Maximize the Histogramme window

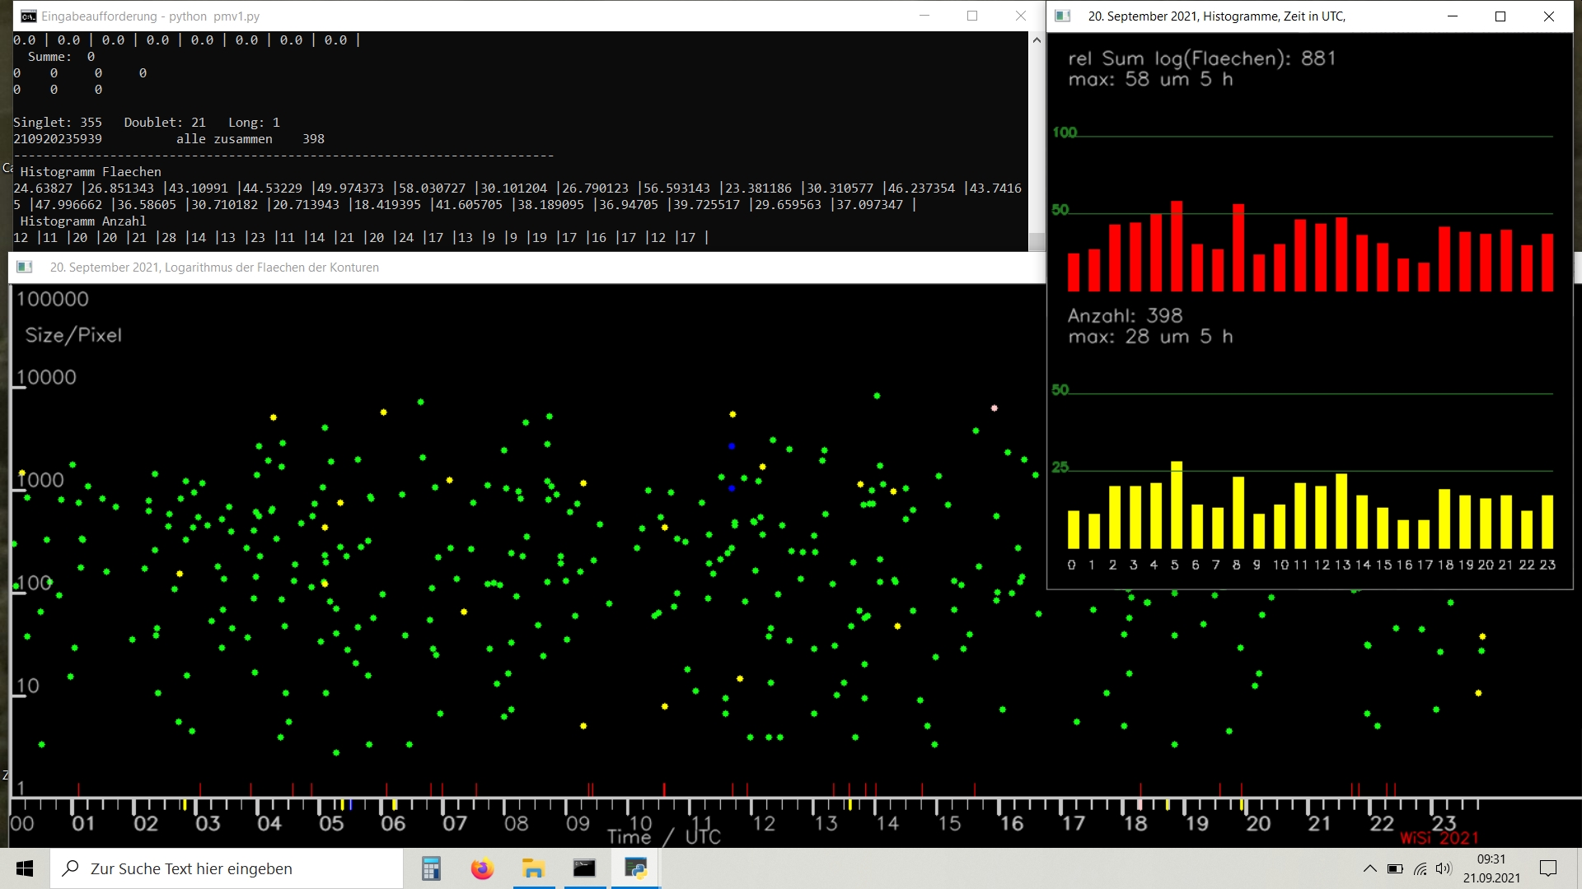click(x=1500, y=16)
